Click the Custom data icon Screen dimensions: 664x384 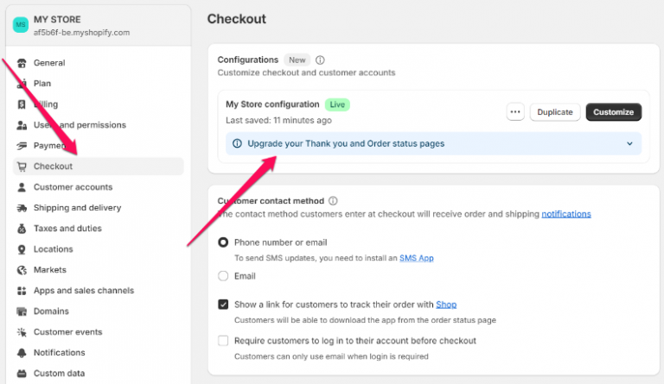point(22,374)
